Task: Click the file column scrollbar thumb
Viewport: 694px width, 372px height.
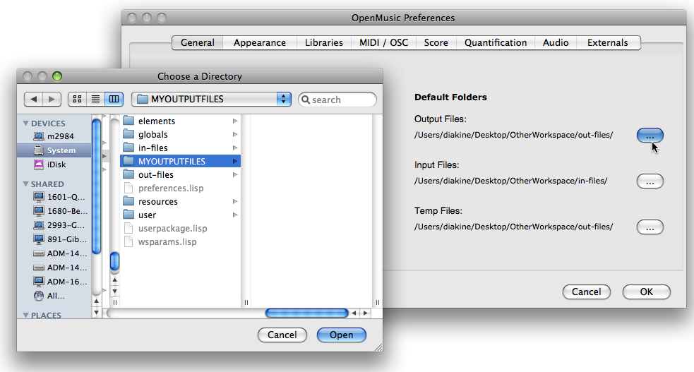Action: (114, 261)
